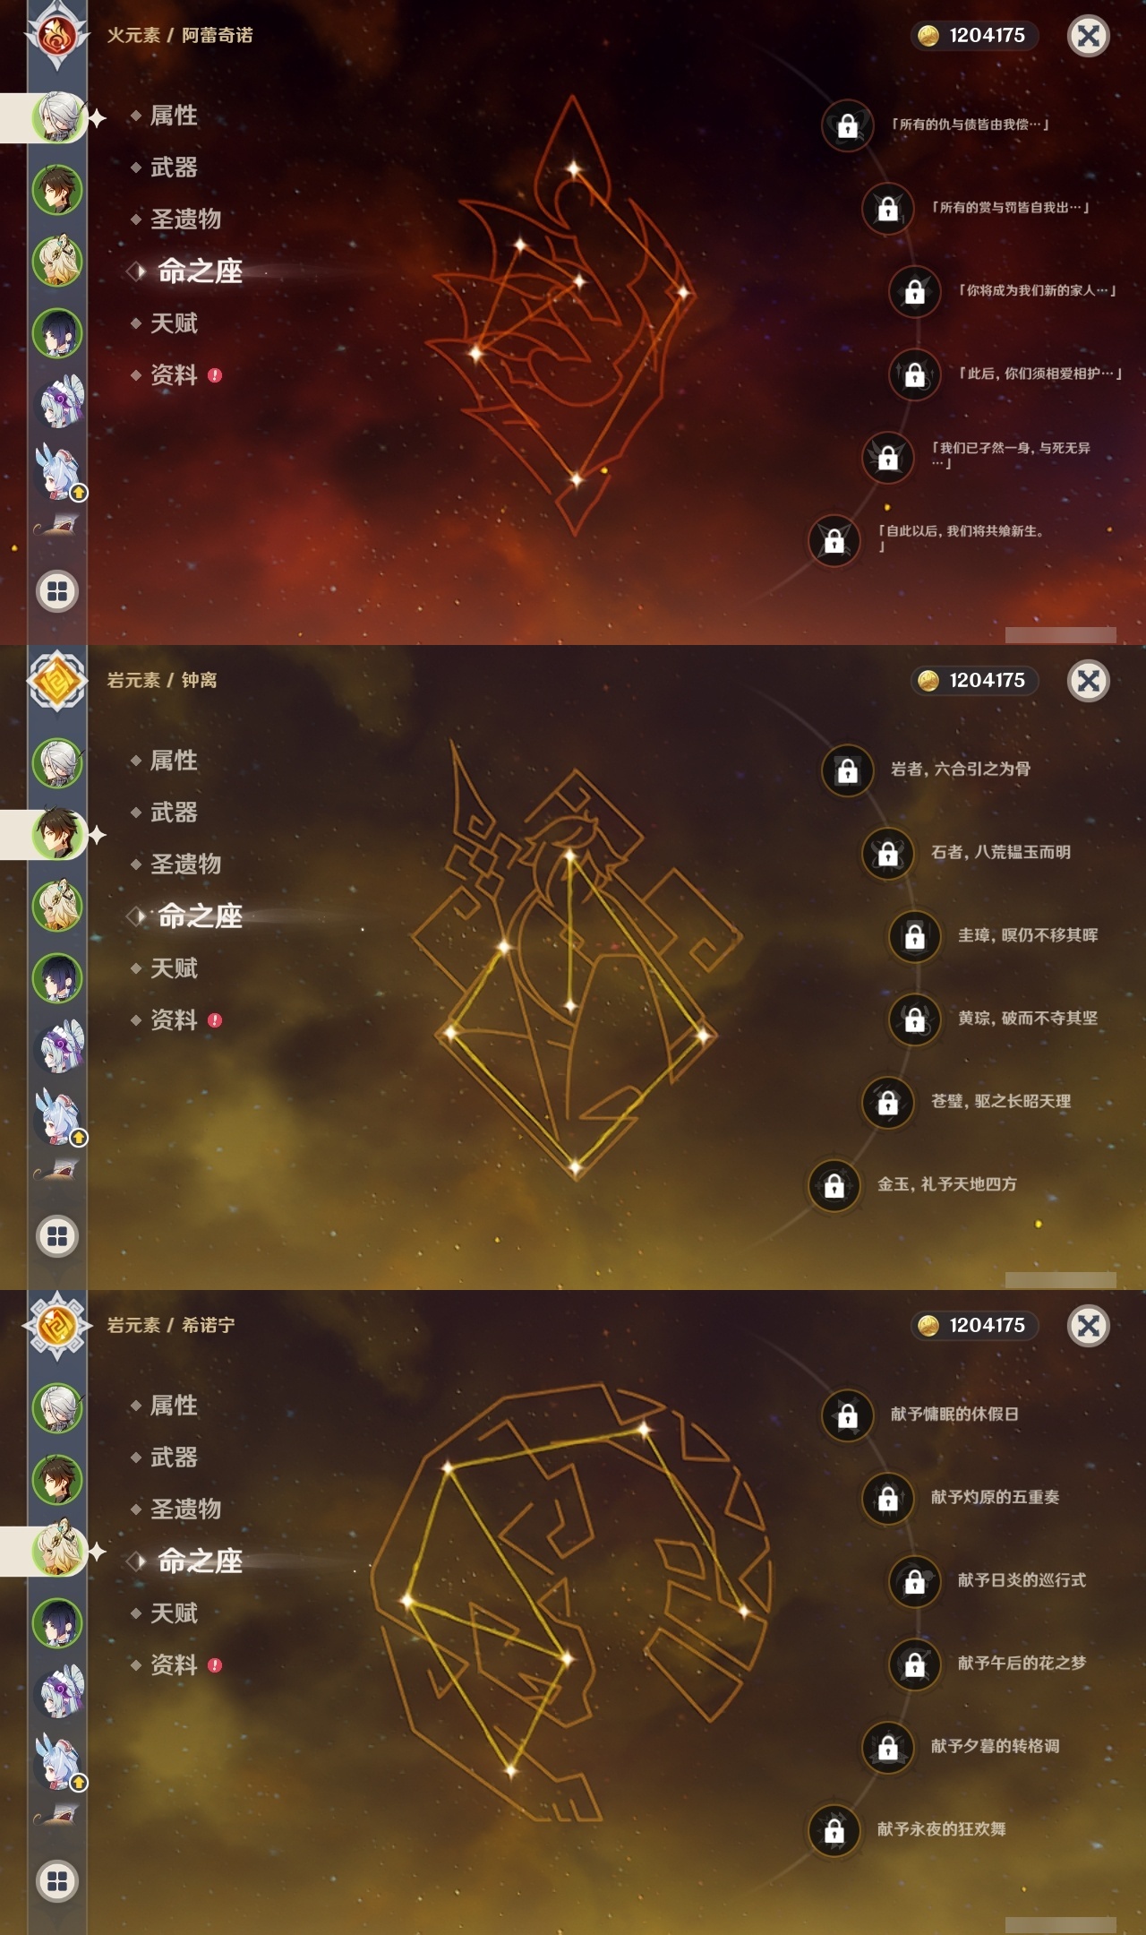View the constellation 献予灼原的五重奏
The width and height of the screenshot is (1146, 1935).
[995, 1497]
